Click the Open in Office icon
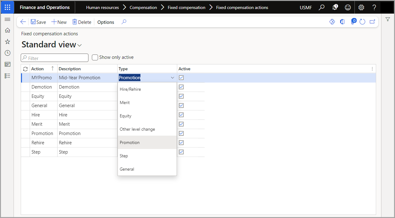The image size is (395, 218). [342, 22]
